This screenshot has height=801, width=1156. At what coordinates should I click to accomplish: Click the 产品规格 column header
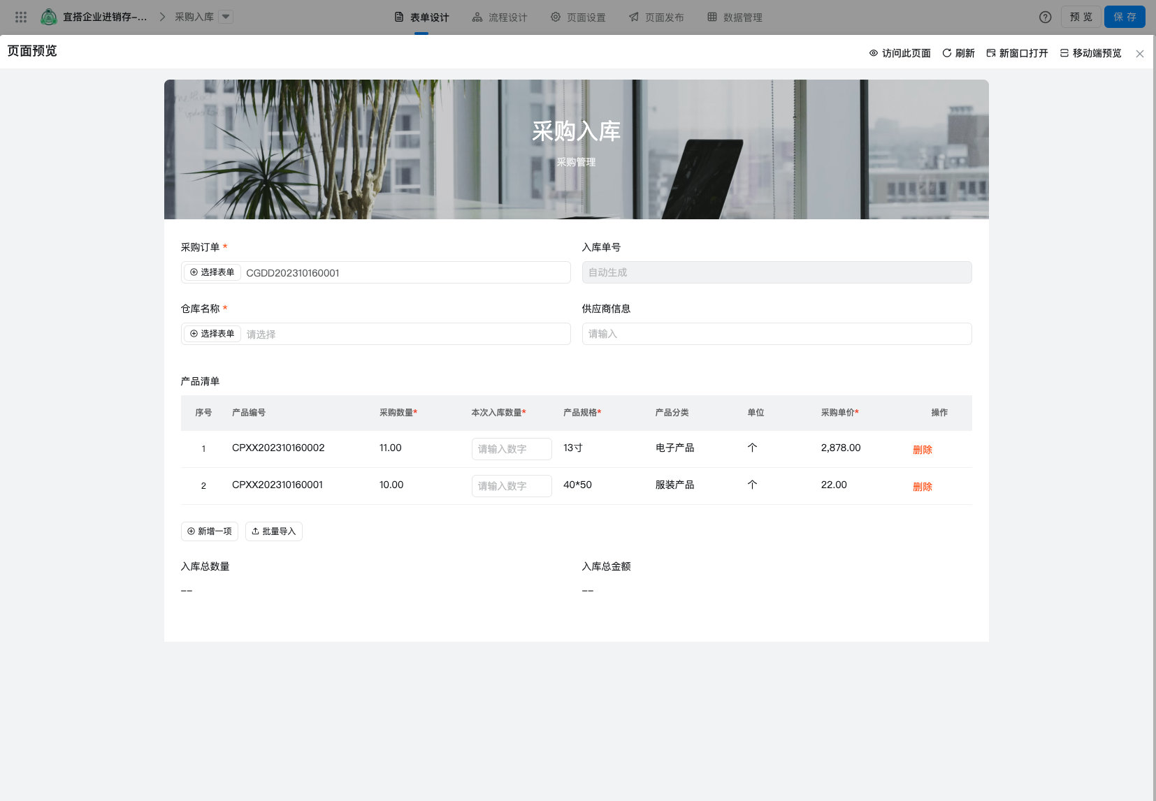[582, 413]
